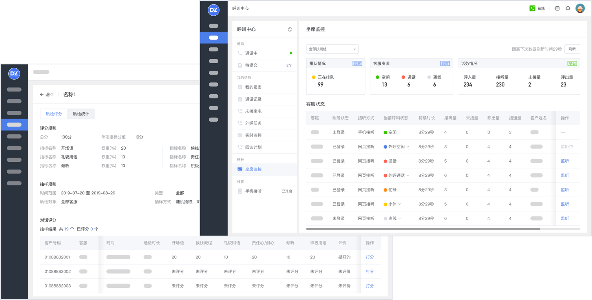
Task: Toggle 手机接听 setting marked 已开启
Action: click(287, 191)
